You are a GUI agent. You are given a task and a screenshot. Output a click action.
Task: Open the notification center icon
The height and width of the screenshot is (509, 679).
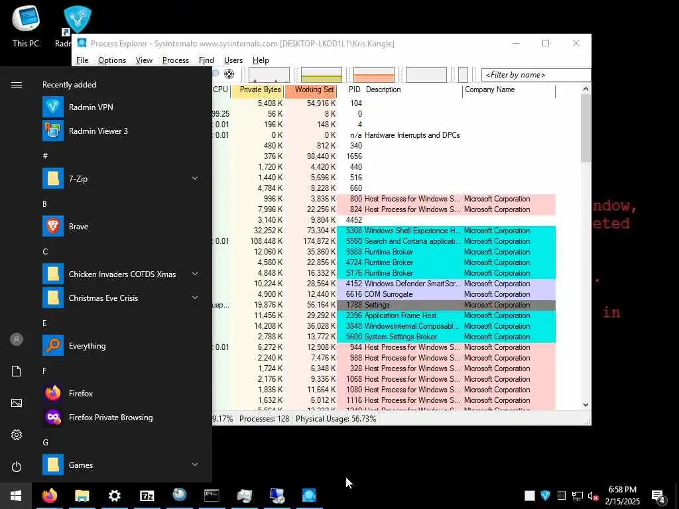pyautogui.click(x=658, y=496)
